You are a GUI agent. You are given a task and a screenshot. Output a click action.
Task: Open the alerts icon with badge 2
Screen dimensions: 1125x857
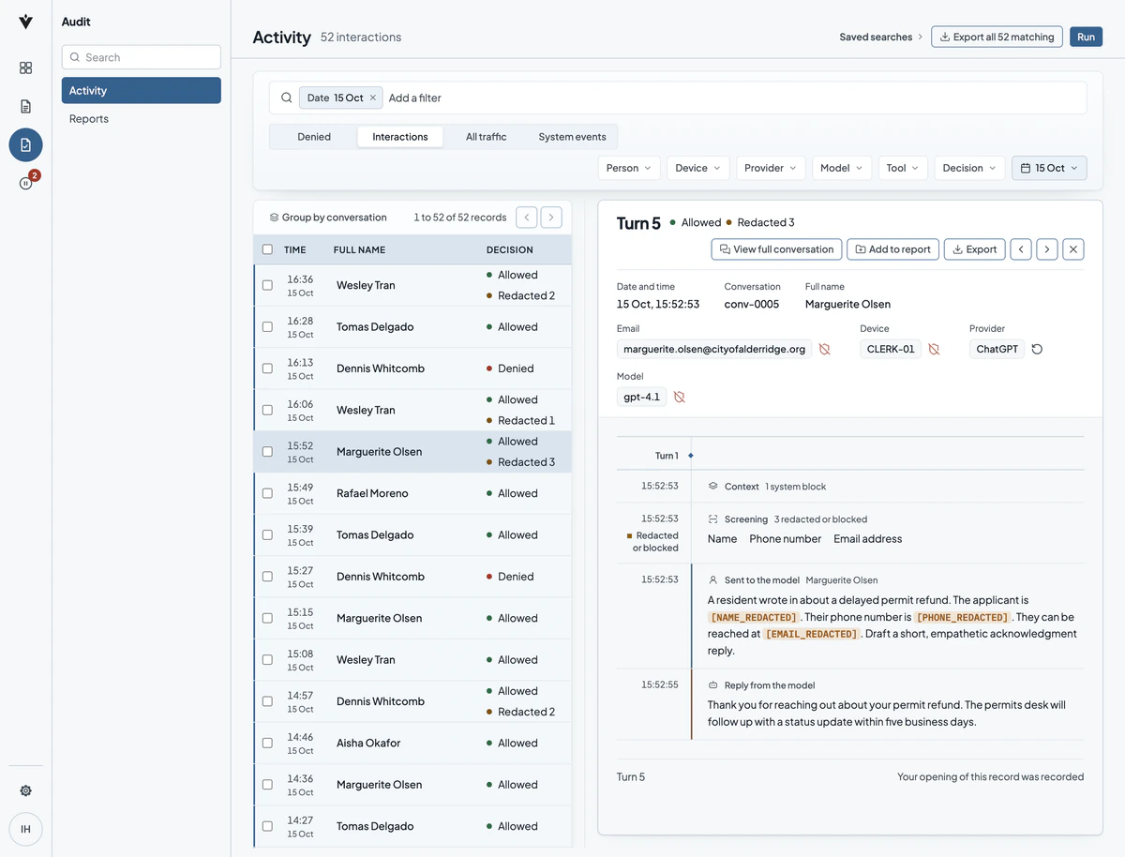25,183
